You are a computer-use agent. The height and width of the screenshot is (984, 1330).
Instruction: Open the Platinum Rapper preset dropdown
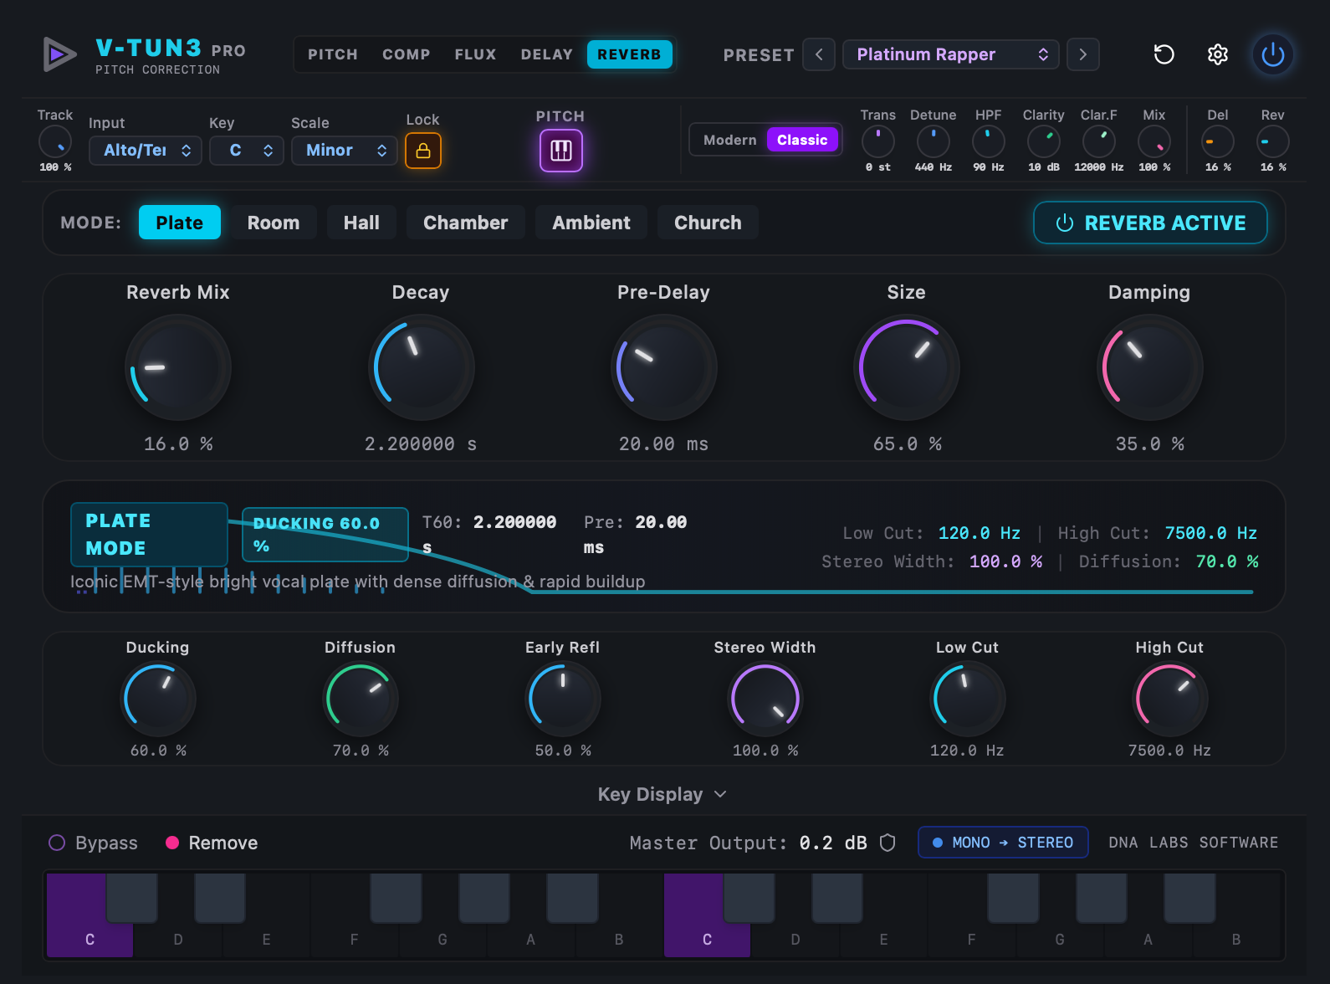[x=951, y=54]
